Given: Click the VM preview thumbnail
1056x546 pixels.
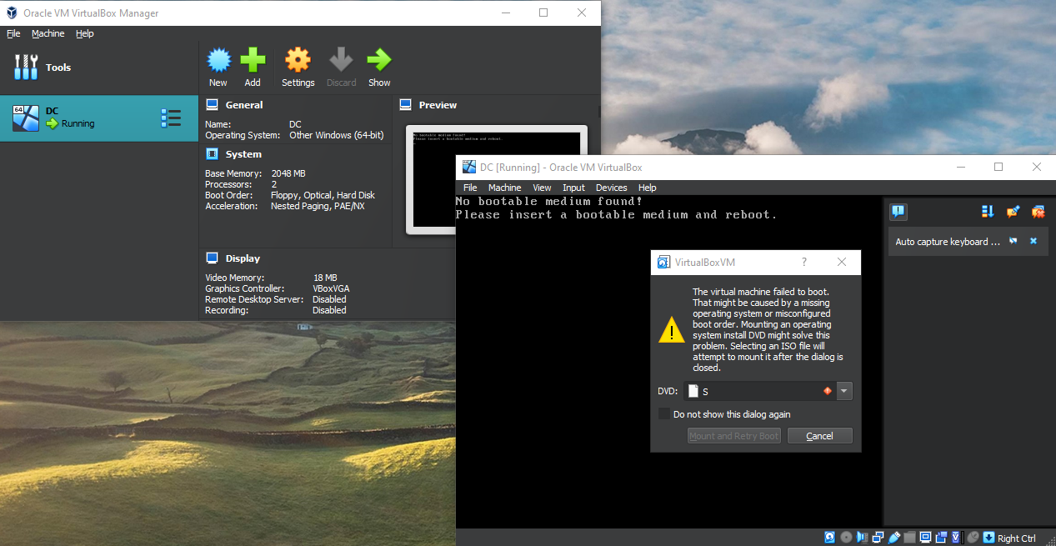Looking at the screenshot, I should 497,178.
